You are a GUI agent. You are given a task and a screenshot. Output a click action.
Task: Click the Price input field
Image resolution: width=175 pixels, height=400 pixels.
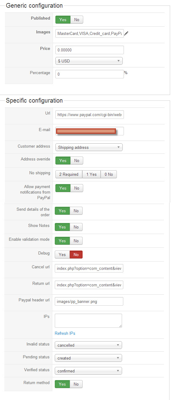90,50
